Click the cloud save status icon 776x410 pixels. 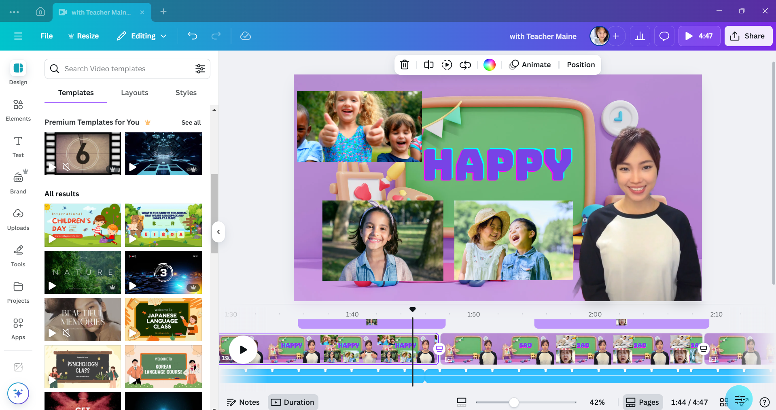[x=246, y=36]
